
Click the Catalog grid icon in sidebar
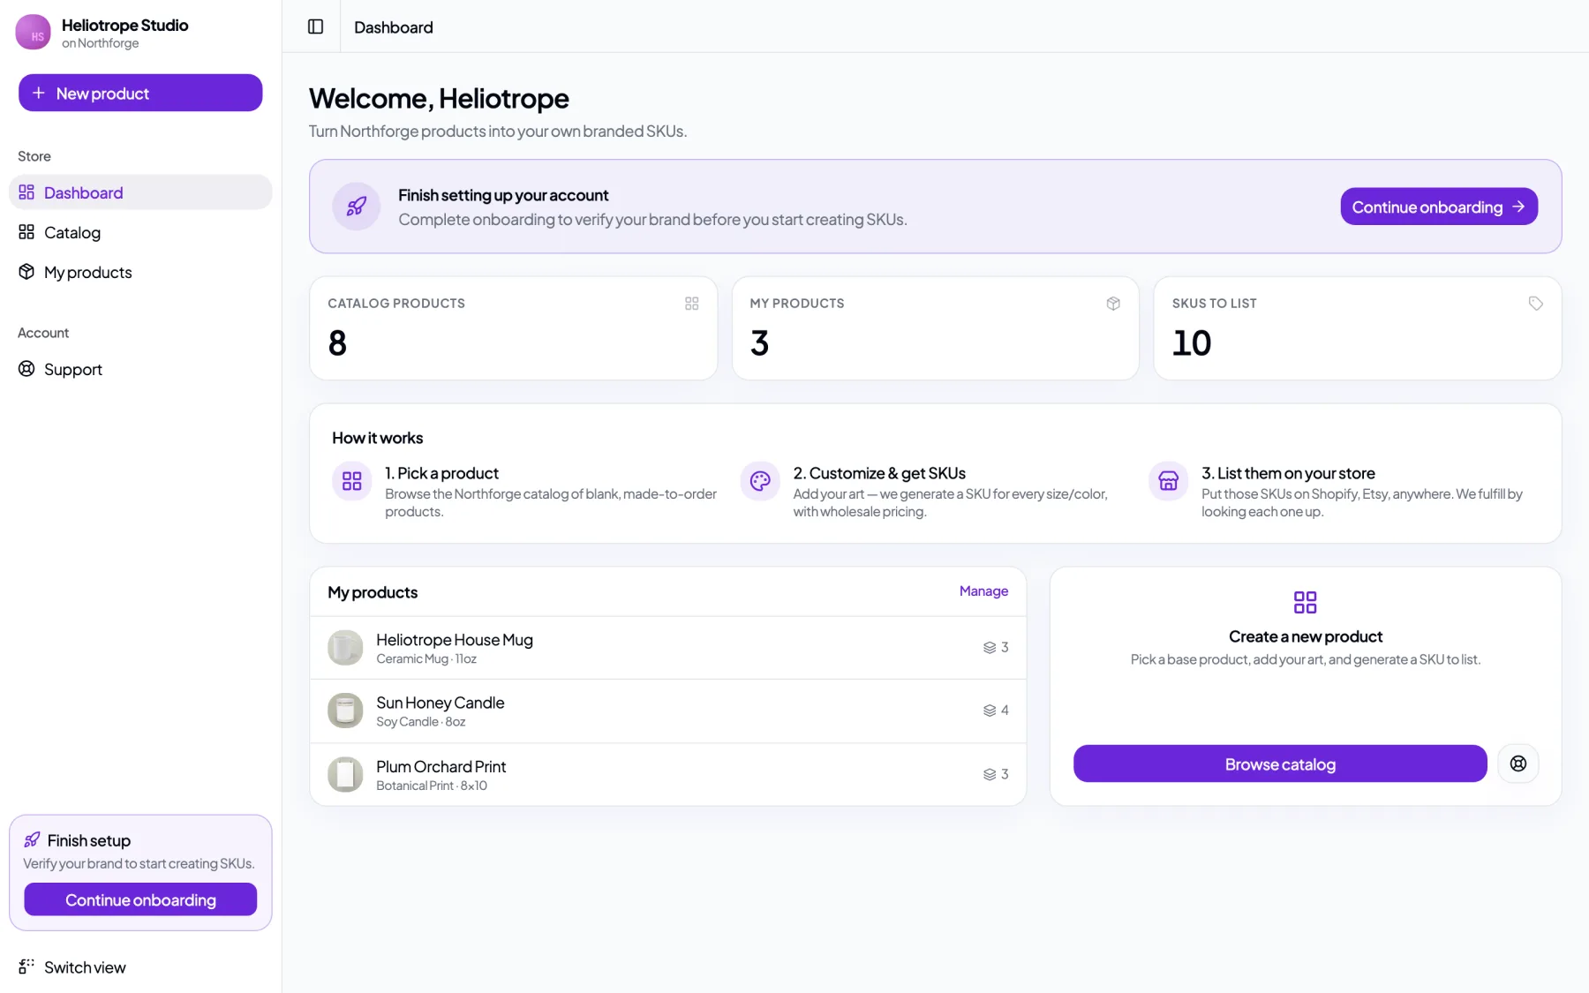(x=26, y=232)
